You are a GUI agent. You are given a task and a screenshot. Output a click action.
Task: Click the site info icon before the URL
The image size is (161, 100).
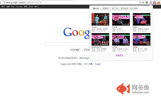pos(4,2)
